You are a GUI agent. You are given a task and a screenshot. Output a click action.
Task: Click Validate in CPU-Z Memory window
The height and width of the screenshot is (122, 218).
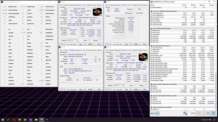pos(136,44)
